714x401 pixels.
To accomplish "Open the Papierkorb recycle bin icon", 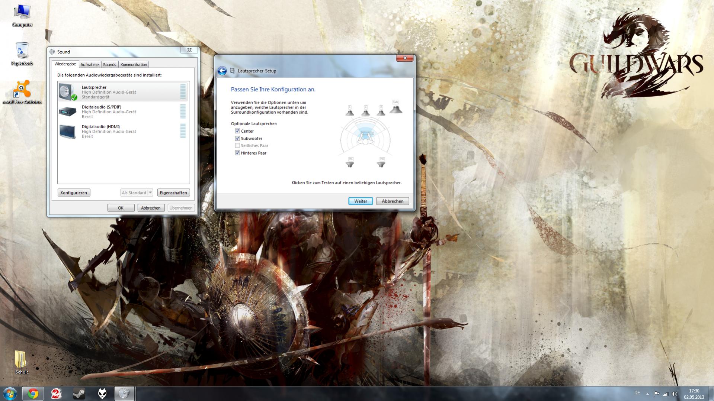I will tap(22, 54).
